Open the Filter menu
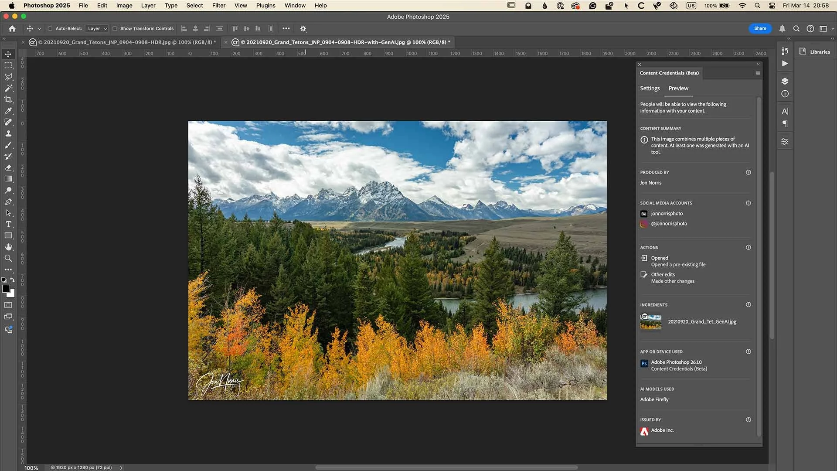837x471 pixels. pyautogui.click(x=218, y=6)
